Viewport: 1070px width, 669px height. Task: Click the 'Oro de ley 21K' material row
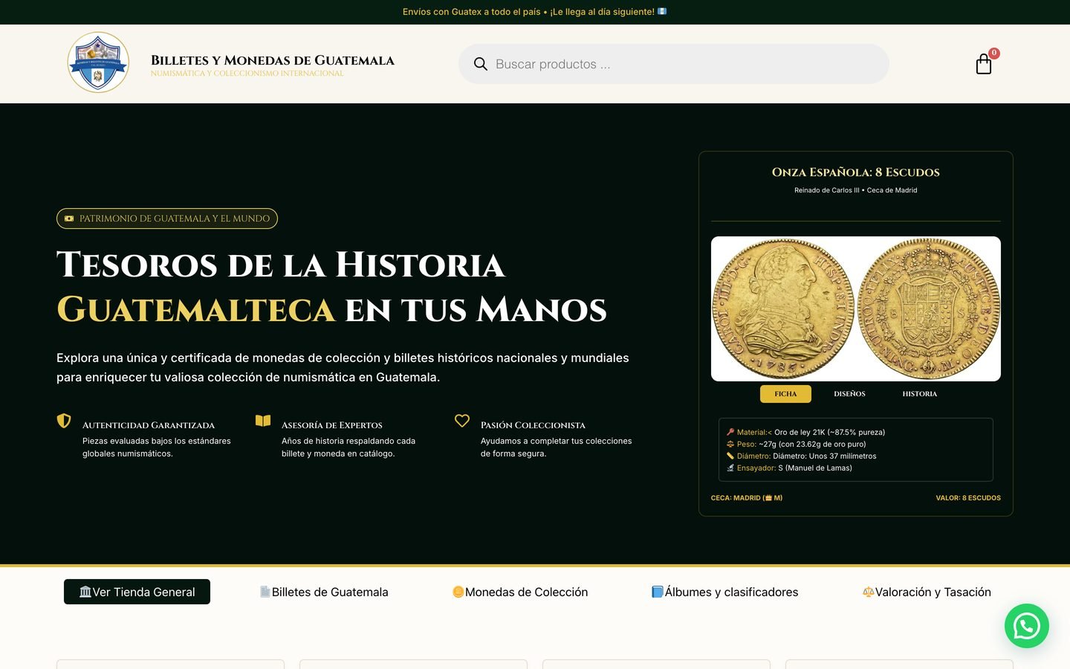tap(805, 432)
